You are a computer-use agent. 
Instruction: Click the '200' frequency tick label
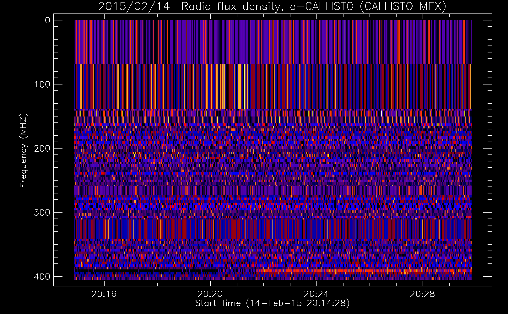(41, 149)
